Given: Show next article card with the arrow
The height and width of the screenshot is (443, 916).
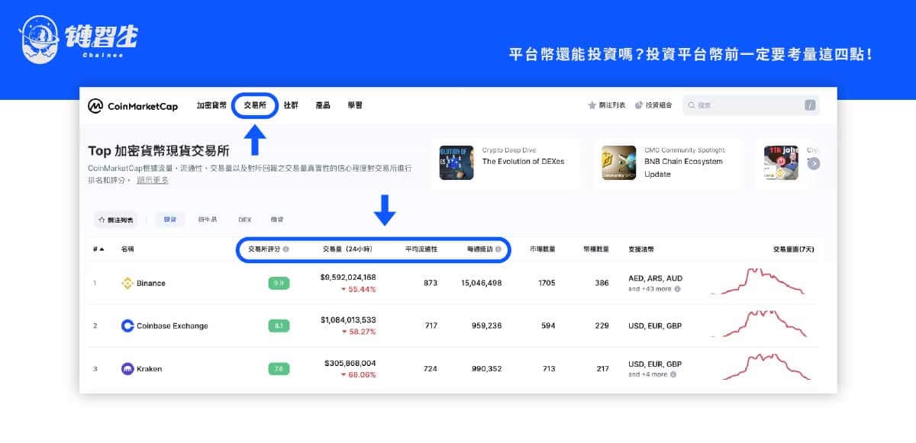Looking at the screenshot, I should pos(814,163).
